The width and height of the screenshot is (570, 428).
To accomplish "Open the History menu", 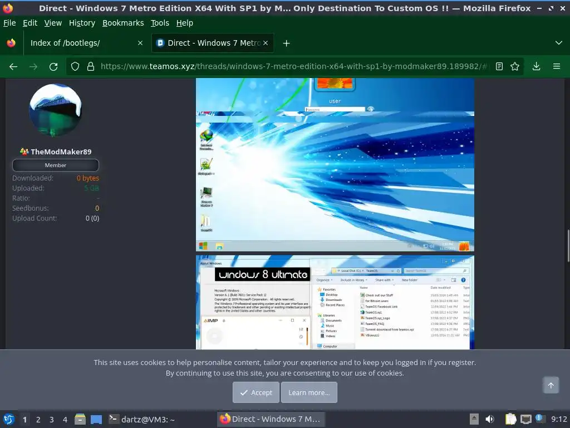I will coord(82,23).
